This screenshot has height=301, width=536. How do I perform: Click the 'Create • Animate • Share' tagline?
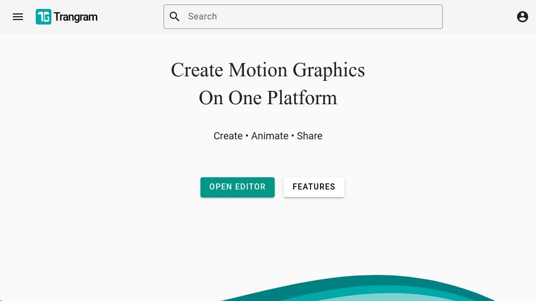268,136
